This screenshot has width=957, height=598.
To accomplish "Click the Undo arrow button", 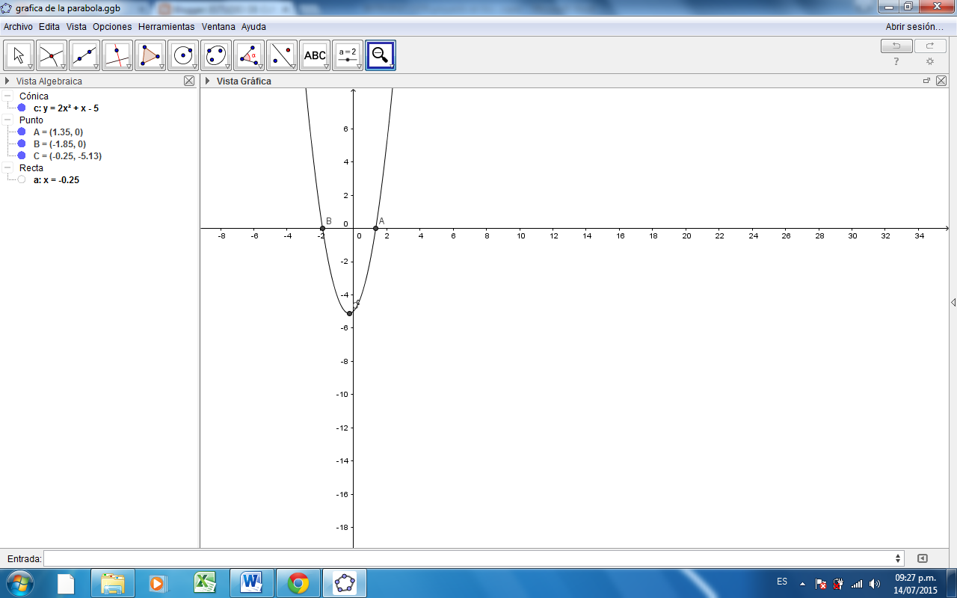I will pyautogui.click(x=896, y=46).
